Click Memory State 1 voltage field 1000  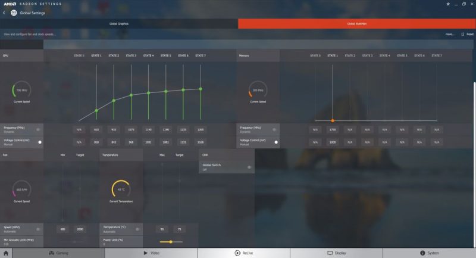point(333,142)
